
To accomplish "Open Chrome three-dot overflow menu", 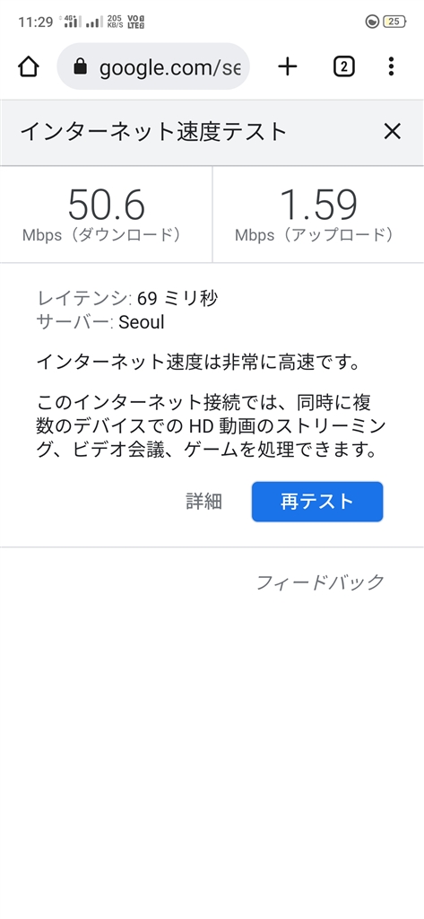I will point(391,66).
